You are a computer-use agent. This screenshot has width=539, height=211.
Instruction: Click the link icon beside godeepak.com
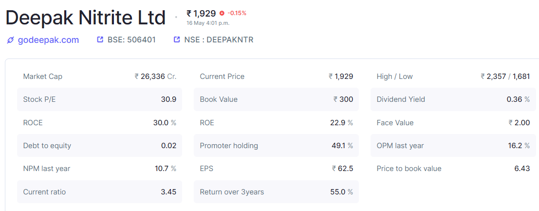(x=10, y=40)
